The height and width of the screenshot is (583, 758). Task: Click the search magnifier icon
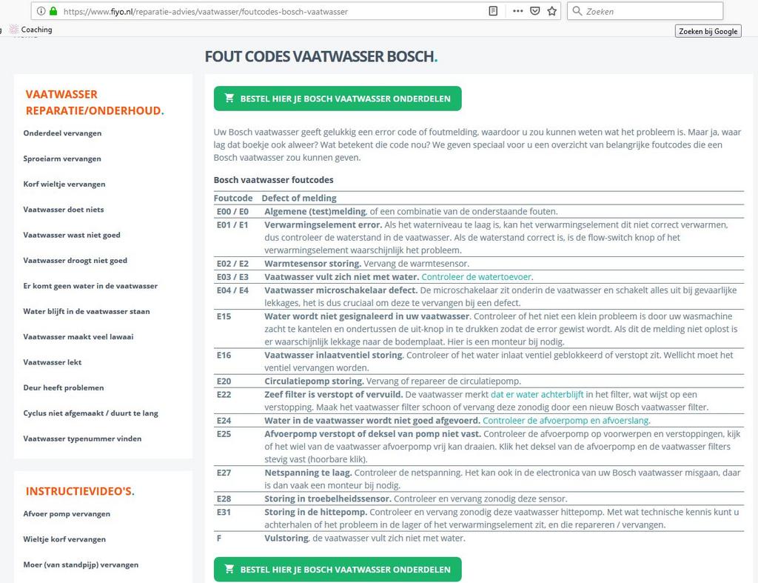[577, 10]
